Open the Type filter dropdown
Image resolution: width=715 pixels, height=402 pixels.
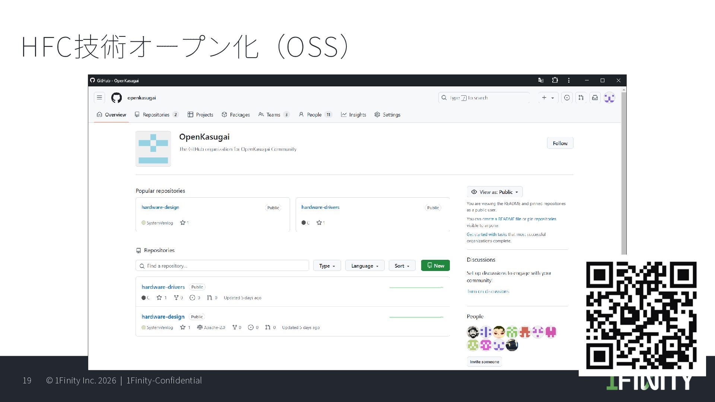327,266
